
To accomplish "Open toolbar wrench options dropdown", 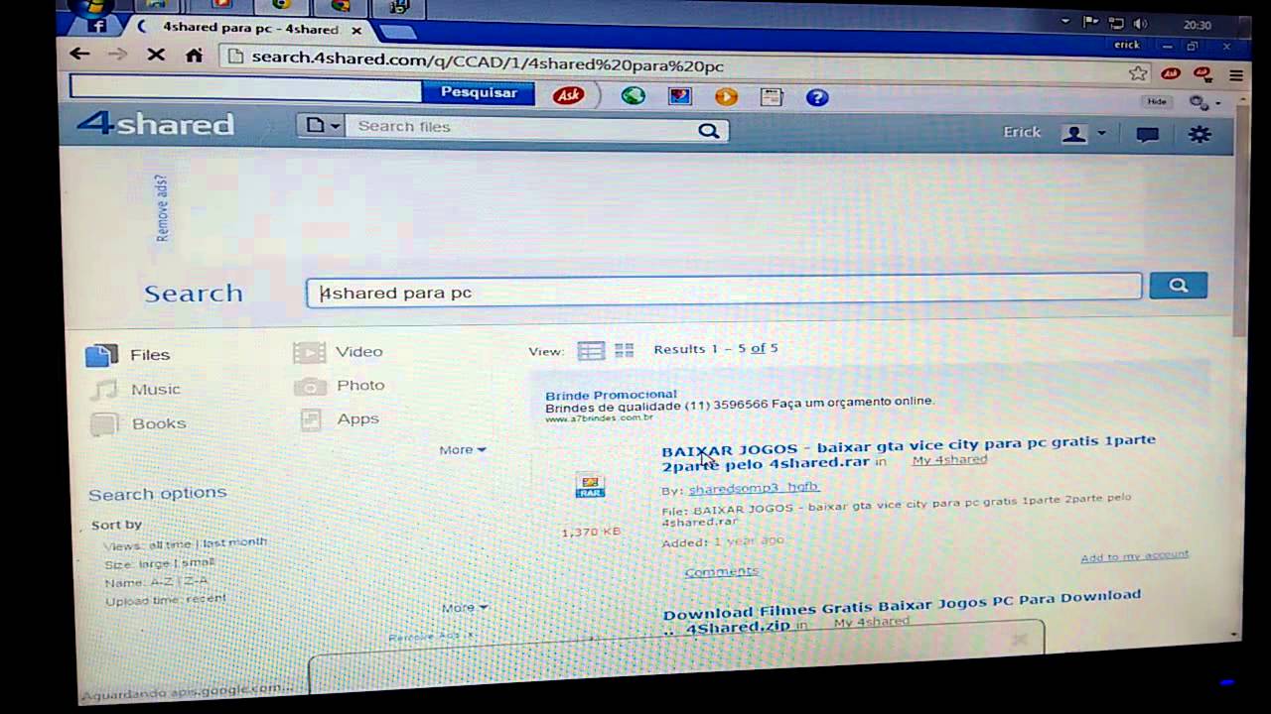I will point(1203,102).
